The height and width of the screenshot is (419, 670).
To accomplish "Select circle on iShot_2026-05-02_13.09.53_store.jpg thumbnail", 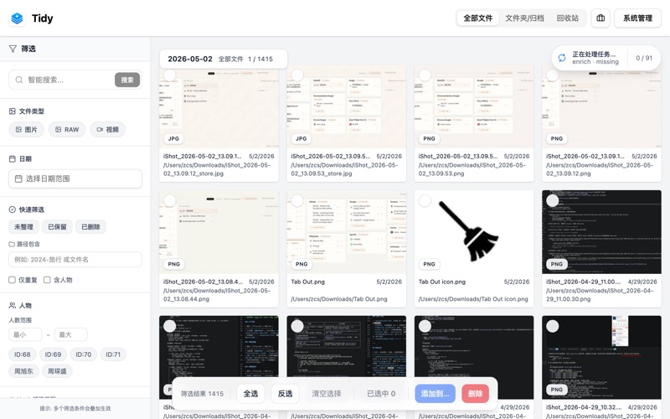I will click(297, 75).
